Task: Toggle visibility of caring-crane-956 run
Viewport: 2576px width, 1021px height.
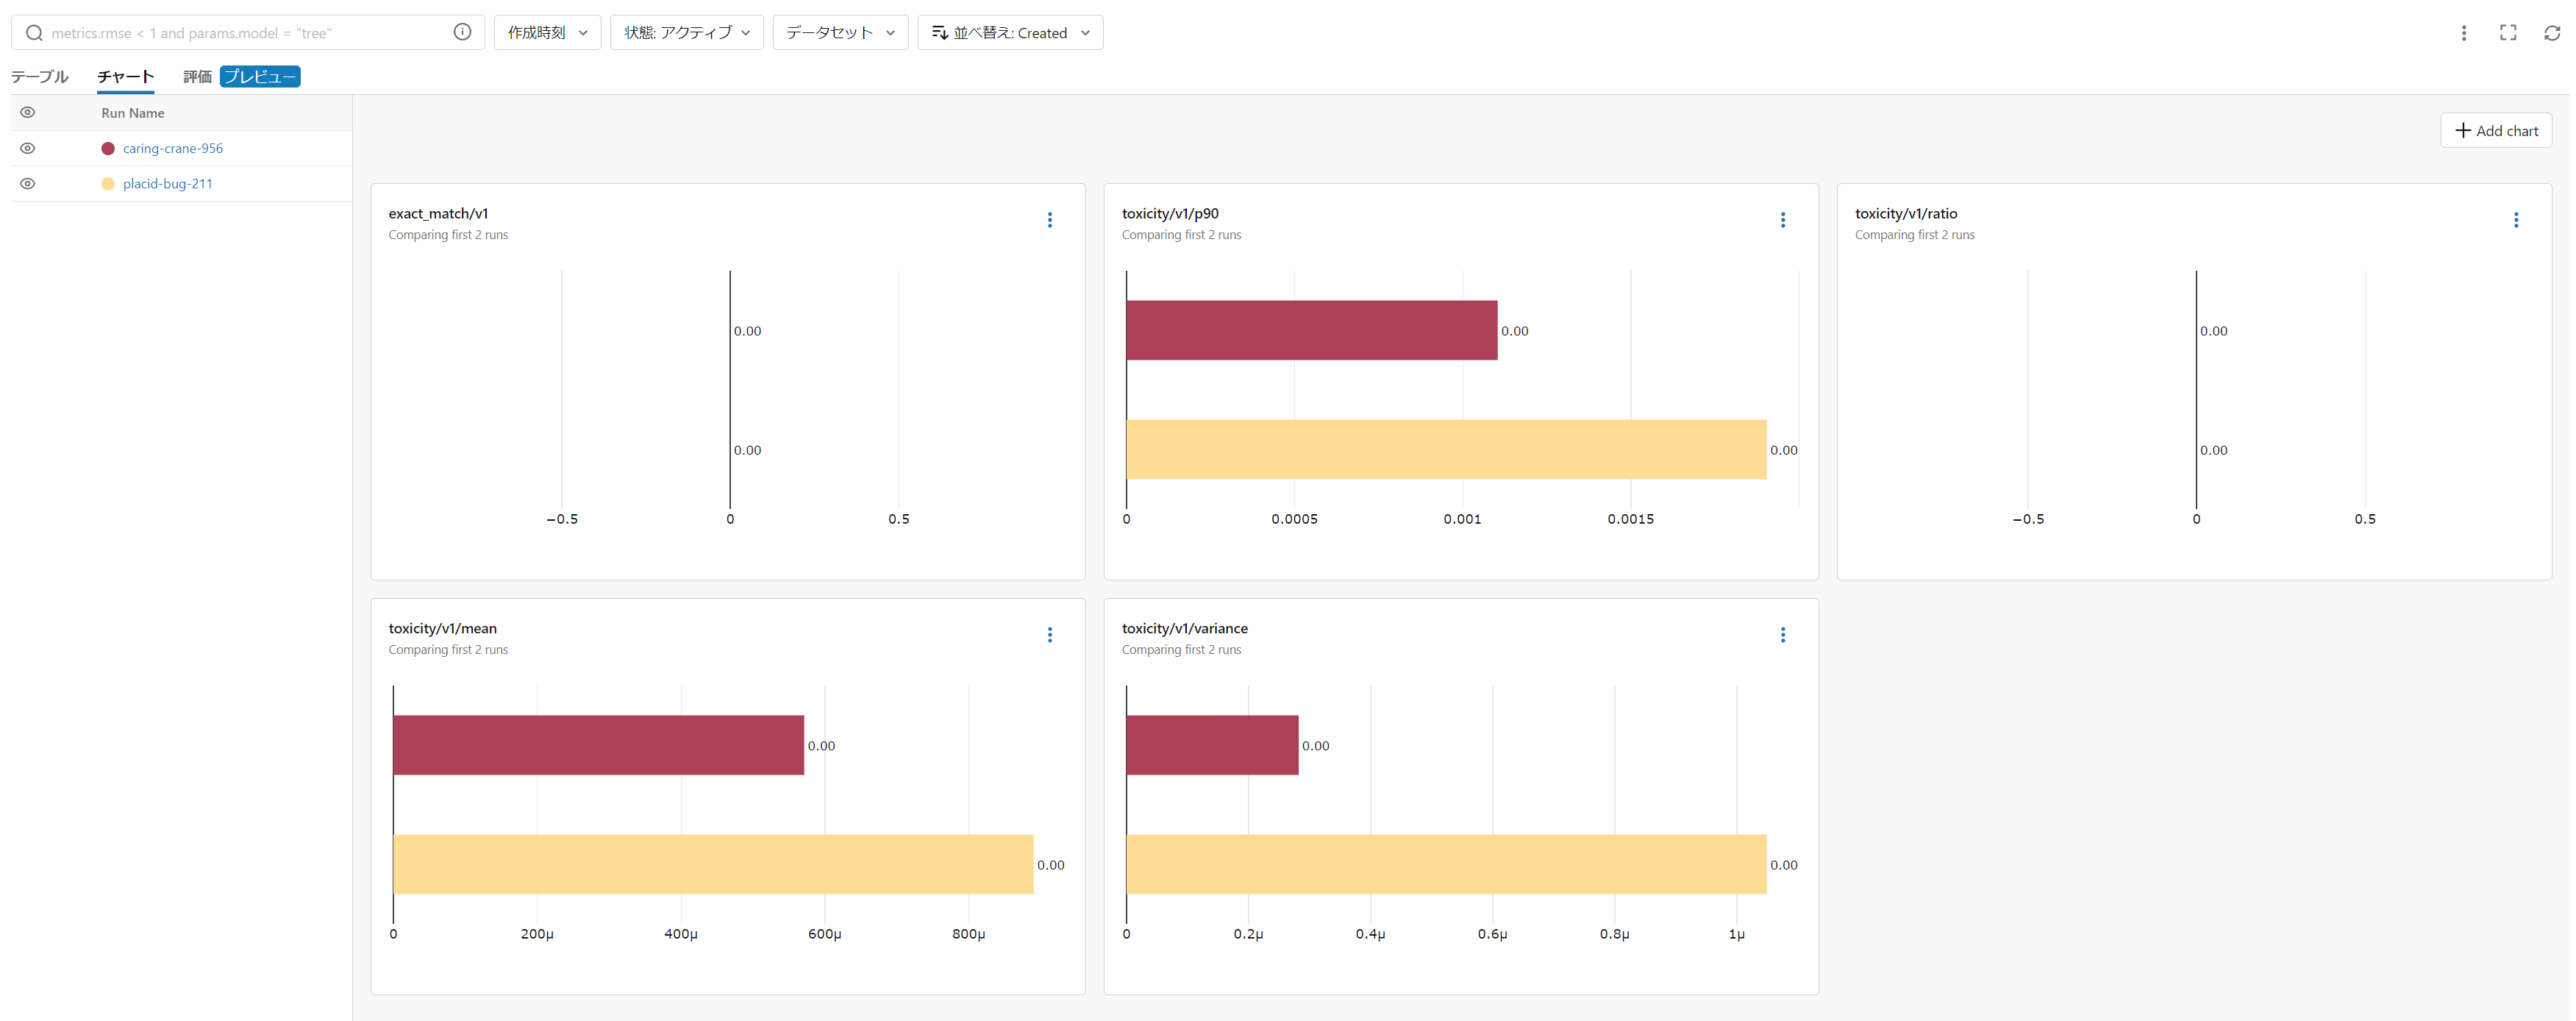Action: click(28, 148)
